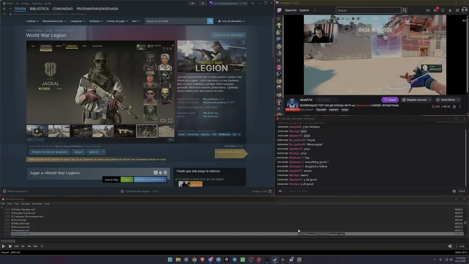Screen dimensions: 469x264
Task: Click the Suscribirse button on Twitch
Action: pyautogui.click(x=448, y=100)
